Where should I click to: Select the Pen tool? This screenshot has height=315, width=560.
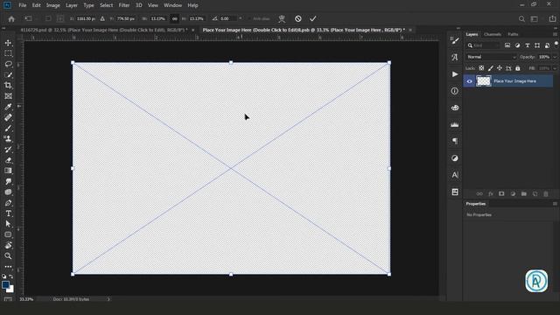tap(8, 203)
